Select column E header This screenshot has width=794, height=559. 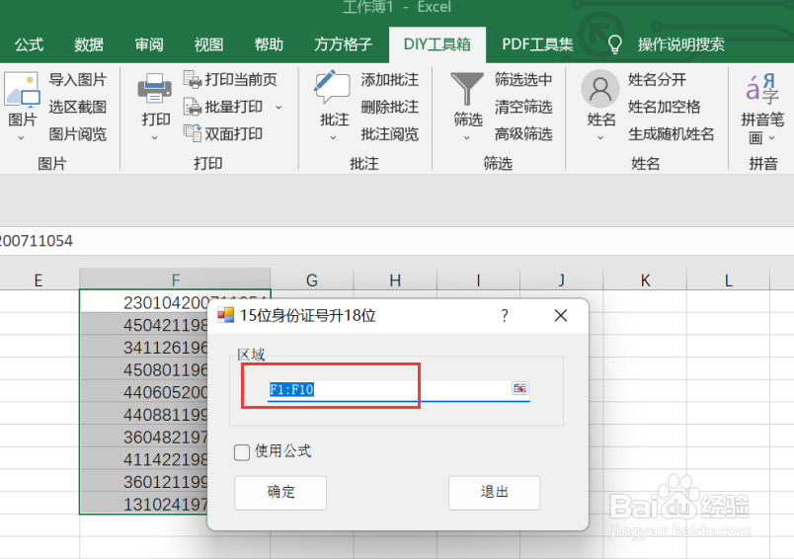(39, 279)
